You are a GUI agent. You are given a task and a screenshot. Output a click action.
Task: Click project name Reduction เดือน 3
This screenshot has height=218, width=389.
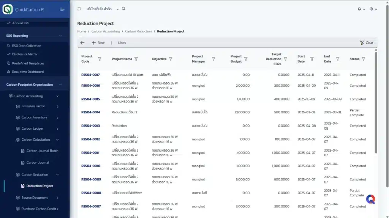click(x=124, y=112)
